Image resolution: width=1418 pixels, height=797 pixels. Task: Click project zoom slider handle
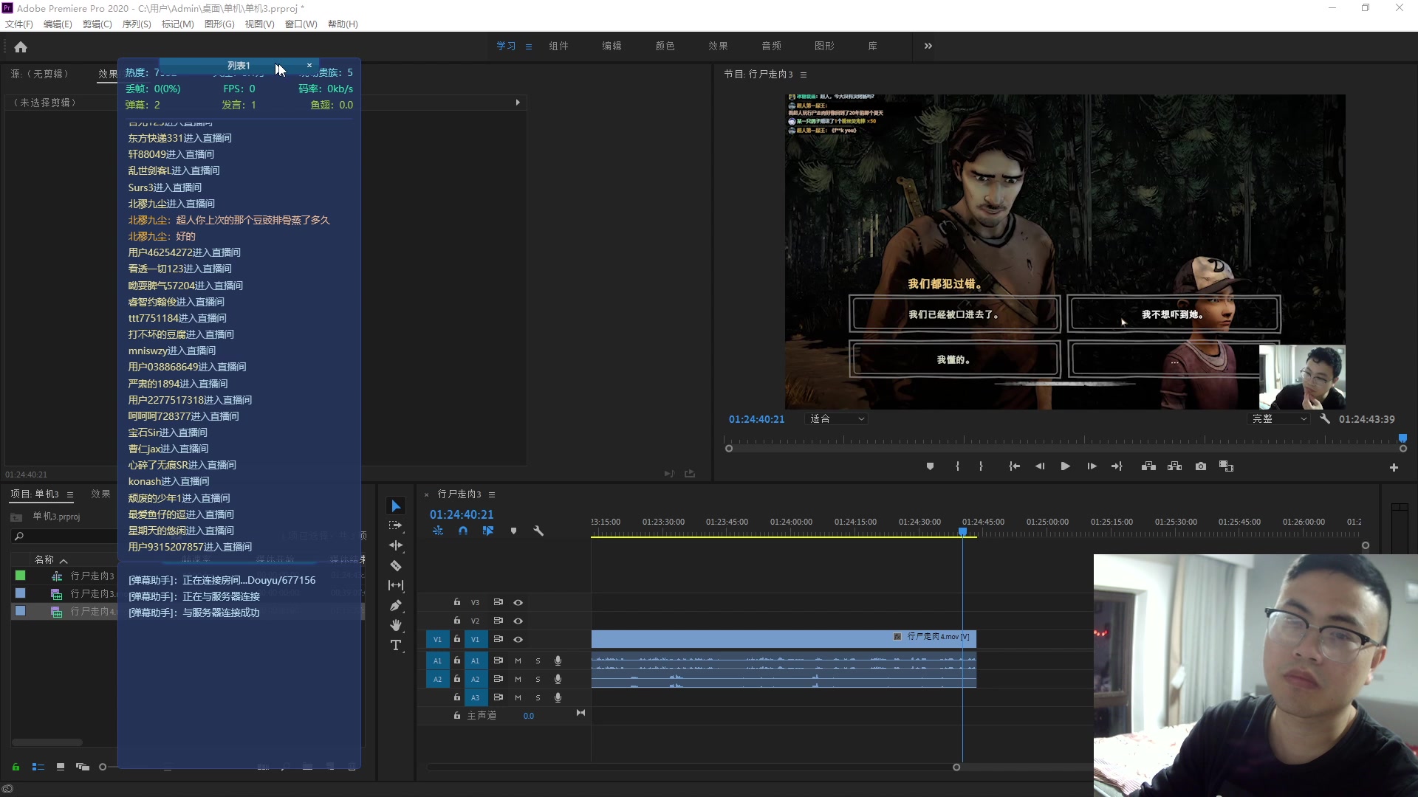click(x=103, y=767)
